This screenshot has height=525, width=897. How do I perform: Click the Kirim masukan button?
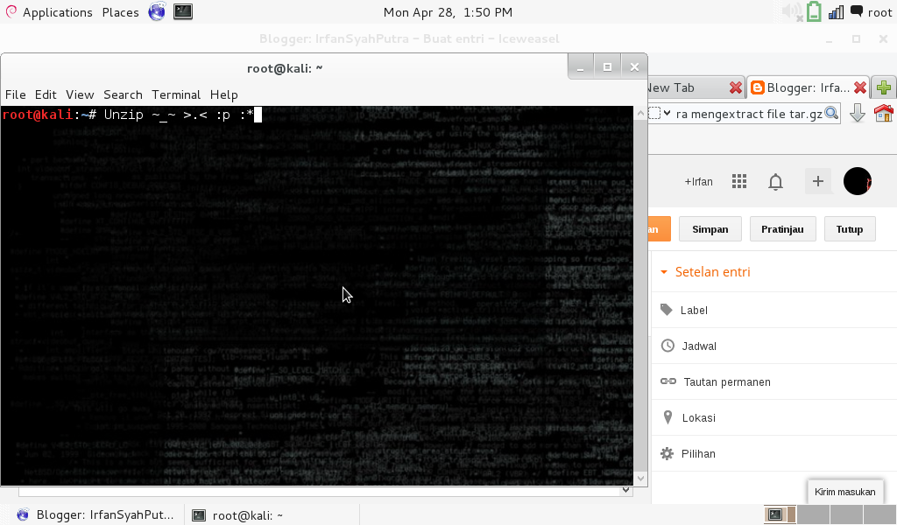point(844,492)
